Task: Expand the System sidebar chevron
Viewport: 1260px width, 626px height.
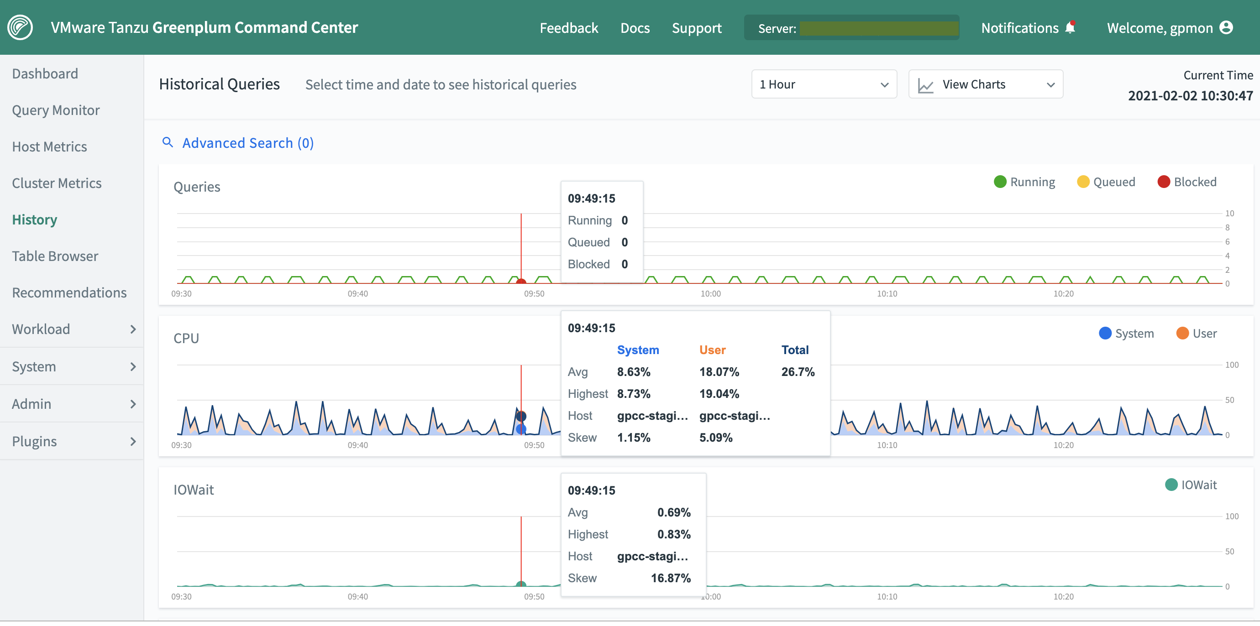Action: [x=133, y=366]
